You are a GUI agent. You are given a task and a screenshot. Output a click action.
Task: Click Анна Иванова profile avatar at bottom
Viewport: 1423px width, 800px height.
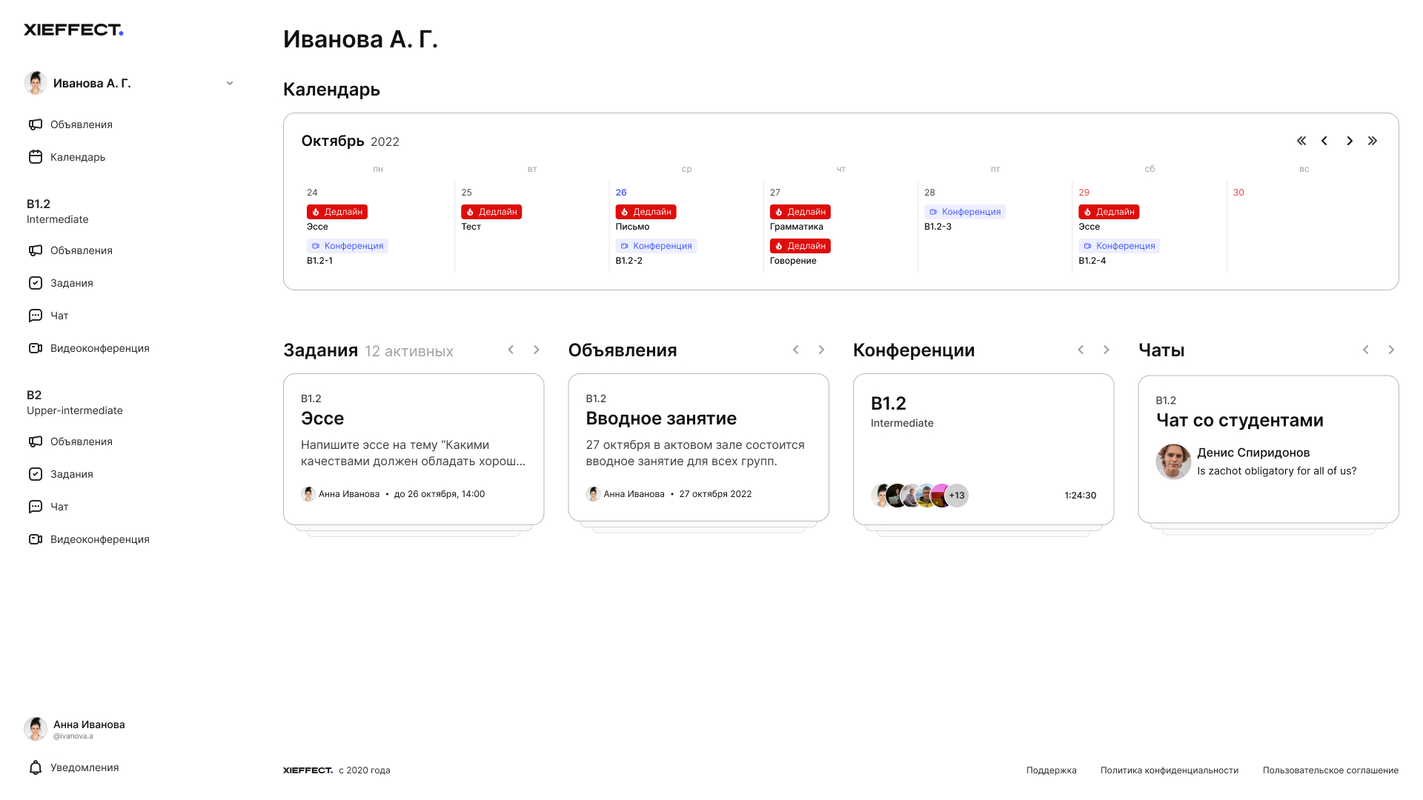[x=36, y=729]
